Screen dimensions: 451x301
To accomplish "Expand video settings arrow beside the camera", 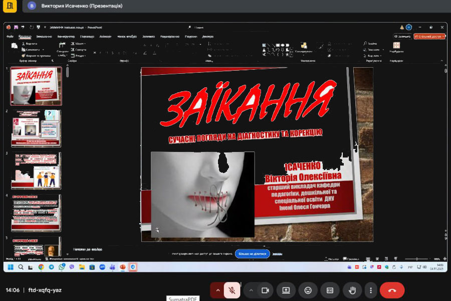I will tap(251, 290).
